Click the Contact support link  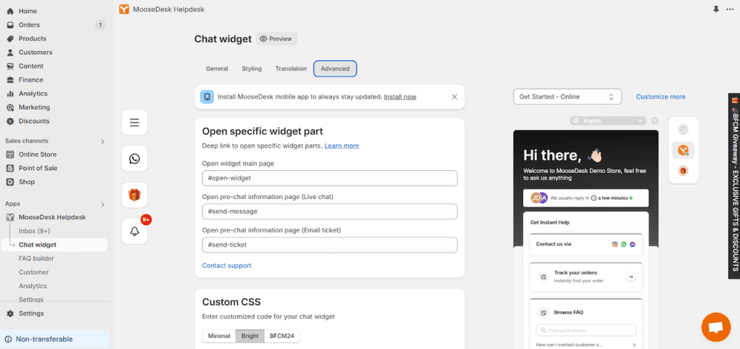(226, 265)
